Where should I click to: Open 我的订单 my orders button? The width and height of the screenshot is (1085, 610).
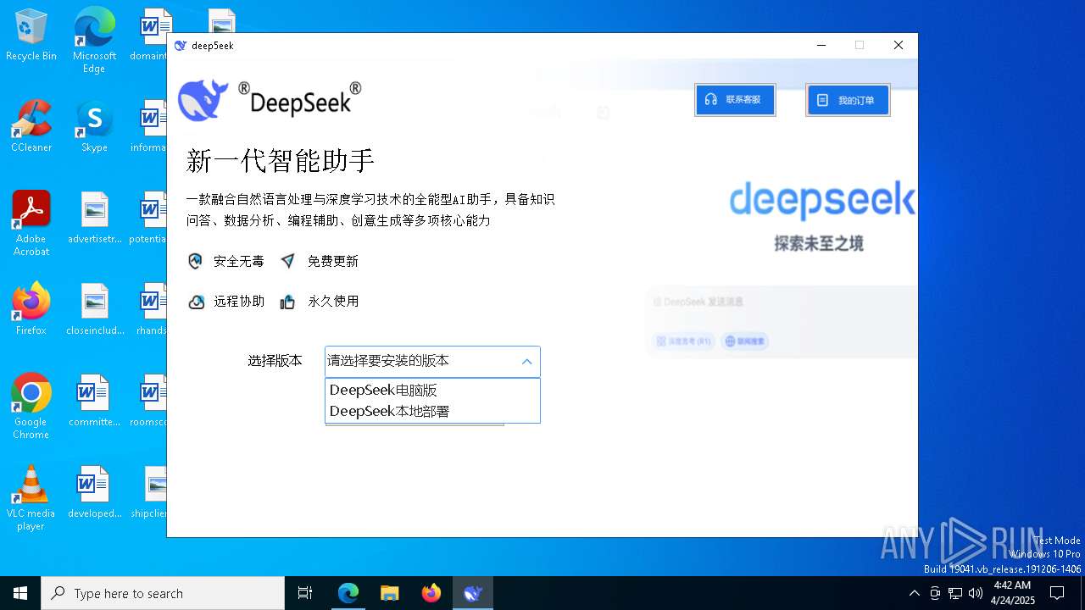pyautogui.click(x=848, y=100)
